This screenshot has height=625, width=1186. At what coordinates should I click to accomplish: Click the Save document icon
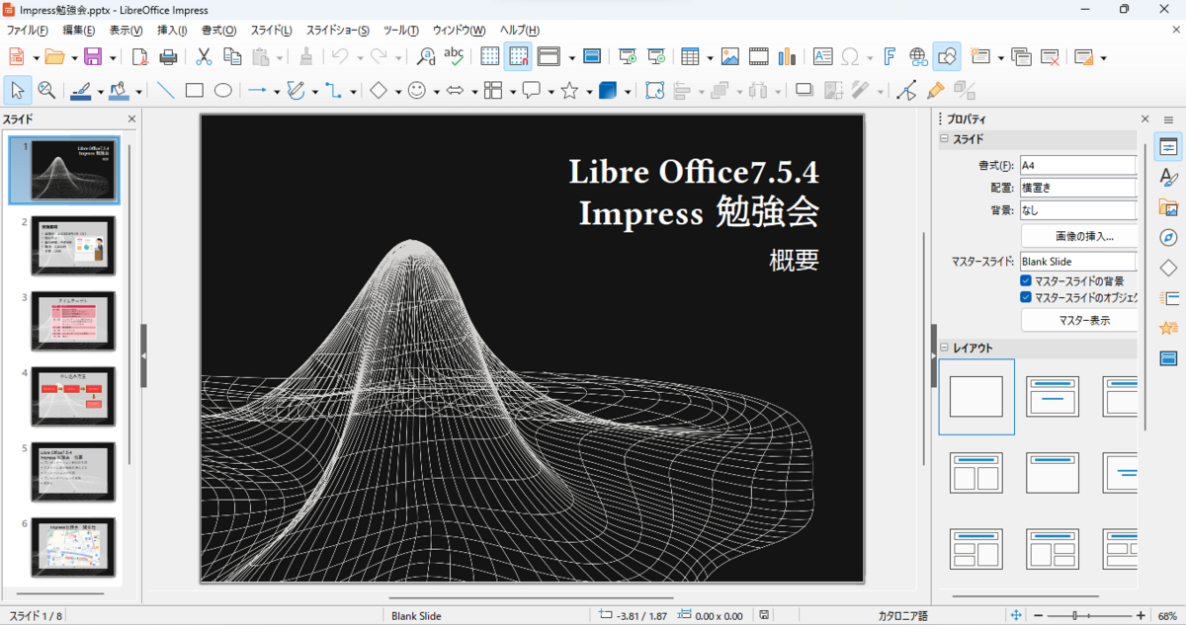coord(93,56)
